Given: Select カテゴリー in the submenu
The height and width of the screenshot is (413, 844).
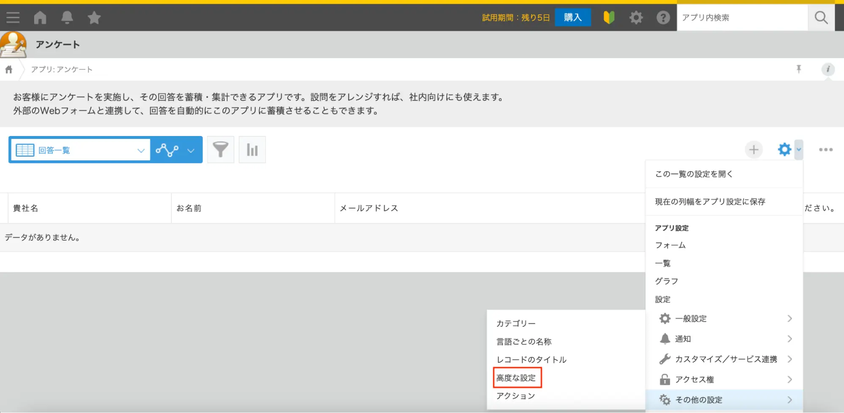Looking at the screenshot, I should click(516, 323).
